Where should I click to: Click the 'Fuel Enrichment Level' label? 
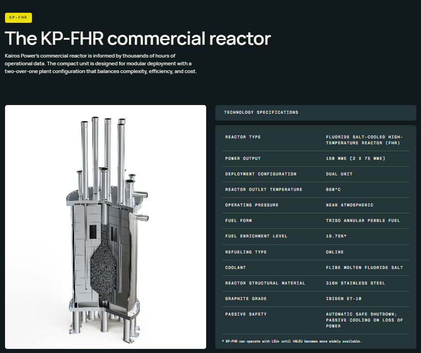[256, 236]
